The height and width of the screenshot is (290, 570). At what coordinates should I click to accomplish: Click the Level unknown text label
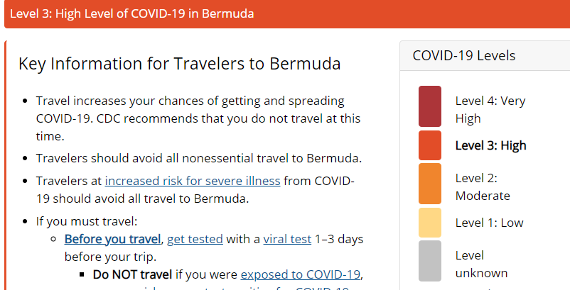[481, 264]
